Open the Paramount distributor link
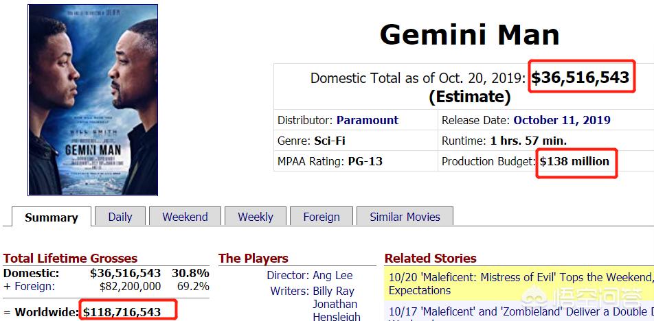Image resolution: width=654 pixels, height=321 pixels. click(368, 120)
